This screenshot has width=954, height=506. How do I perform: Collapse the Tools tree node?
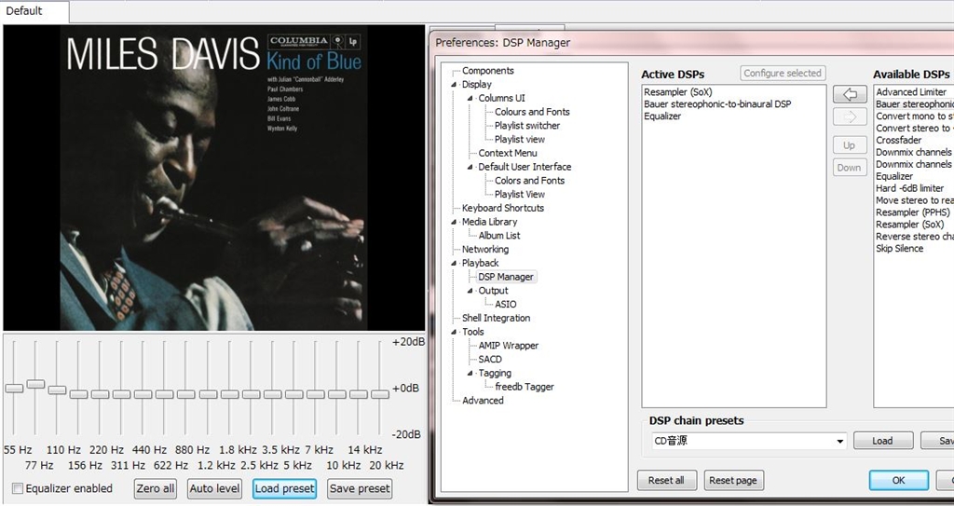(x=454, y=332)
